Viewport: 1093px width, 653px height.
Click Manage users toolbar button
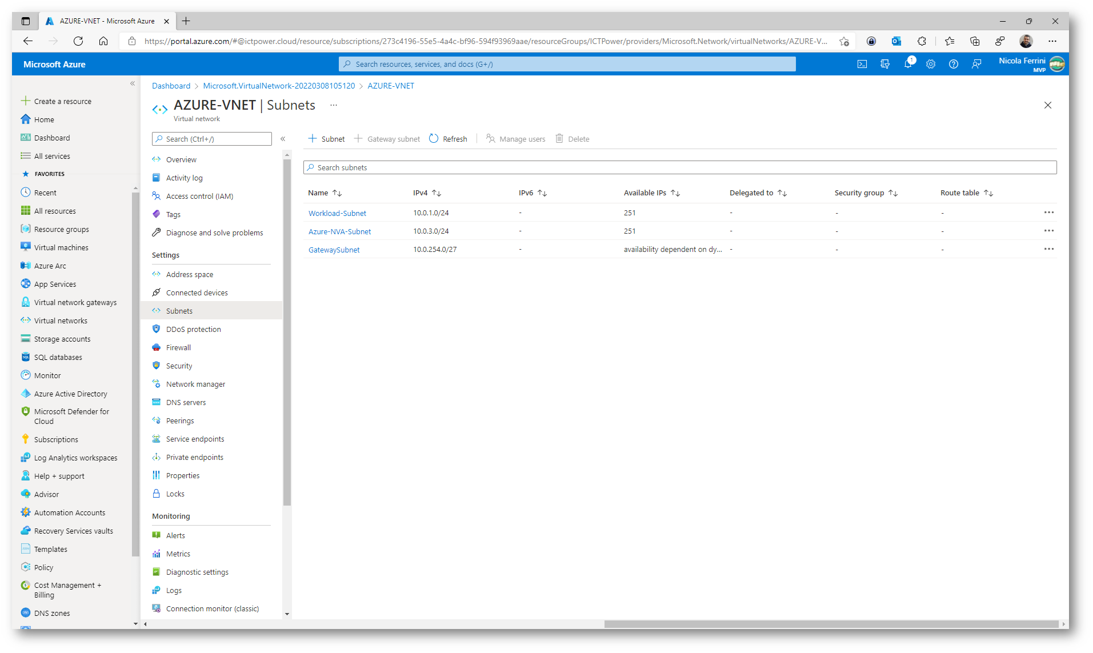[x=515, y=139]
